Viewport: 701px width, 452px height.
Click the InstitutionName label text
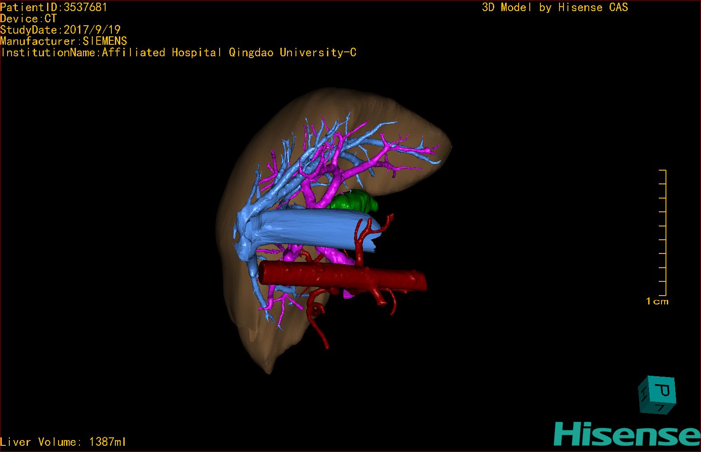click(x=178, y=53)
